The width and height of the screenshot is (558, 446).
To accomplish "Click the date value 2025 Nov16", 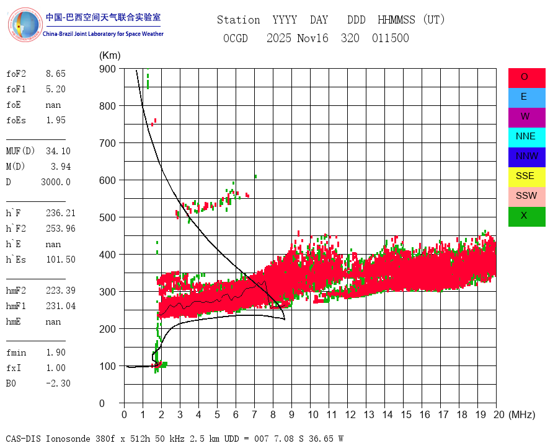I will pos(298,38).
